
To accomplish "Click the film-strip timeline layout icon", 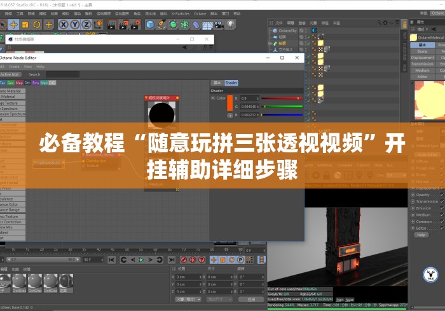I will (261, 260).
